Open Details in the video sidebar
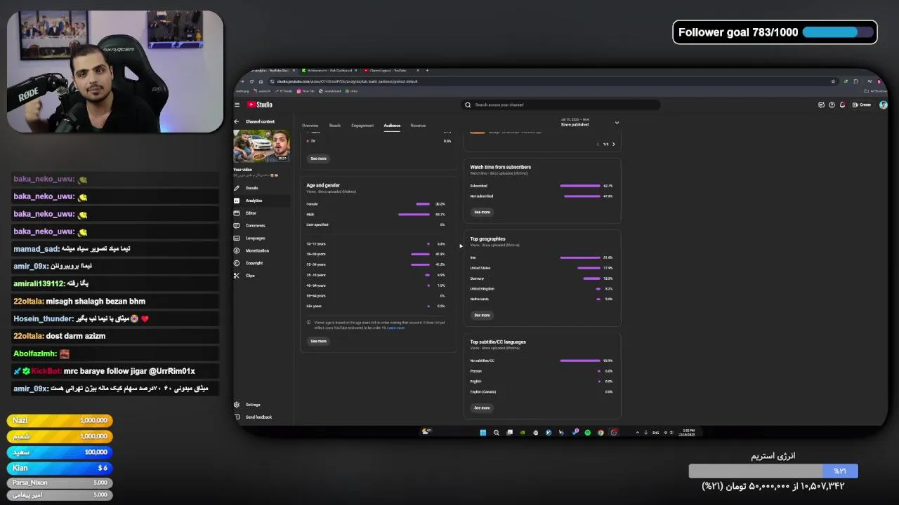Screen dimensions: 899x505 (x=252, y=188)
